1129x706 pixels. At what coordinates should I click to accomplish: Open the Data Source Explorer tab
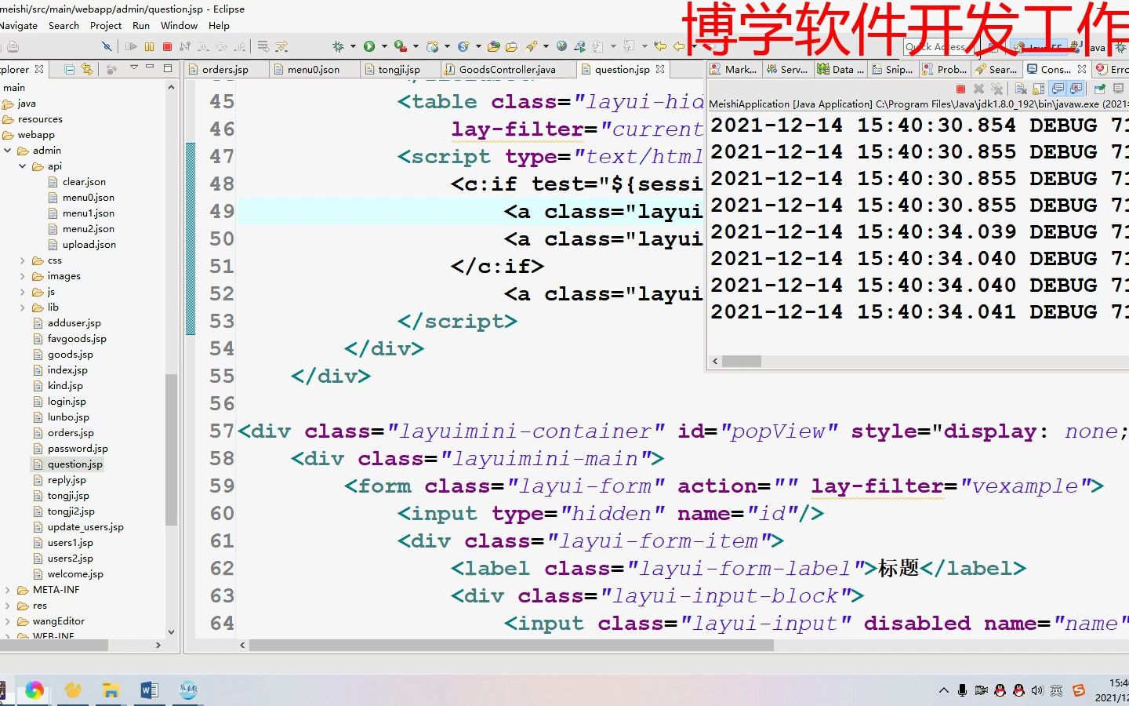click(x=841, y=69)
